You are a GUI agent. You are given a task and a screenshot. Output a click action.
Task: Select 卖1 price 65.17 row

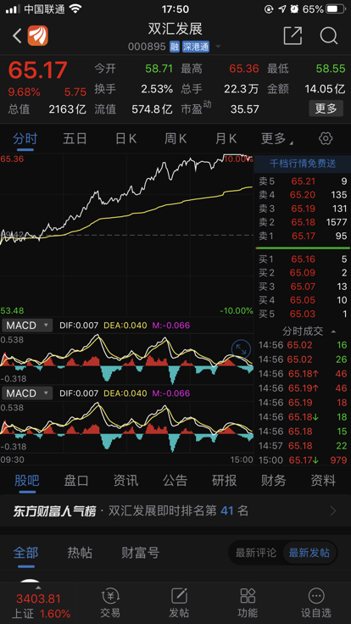pyautogui.click(x=303, y=236)
